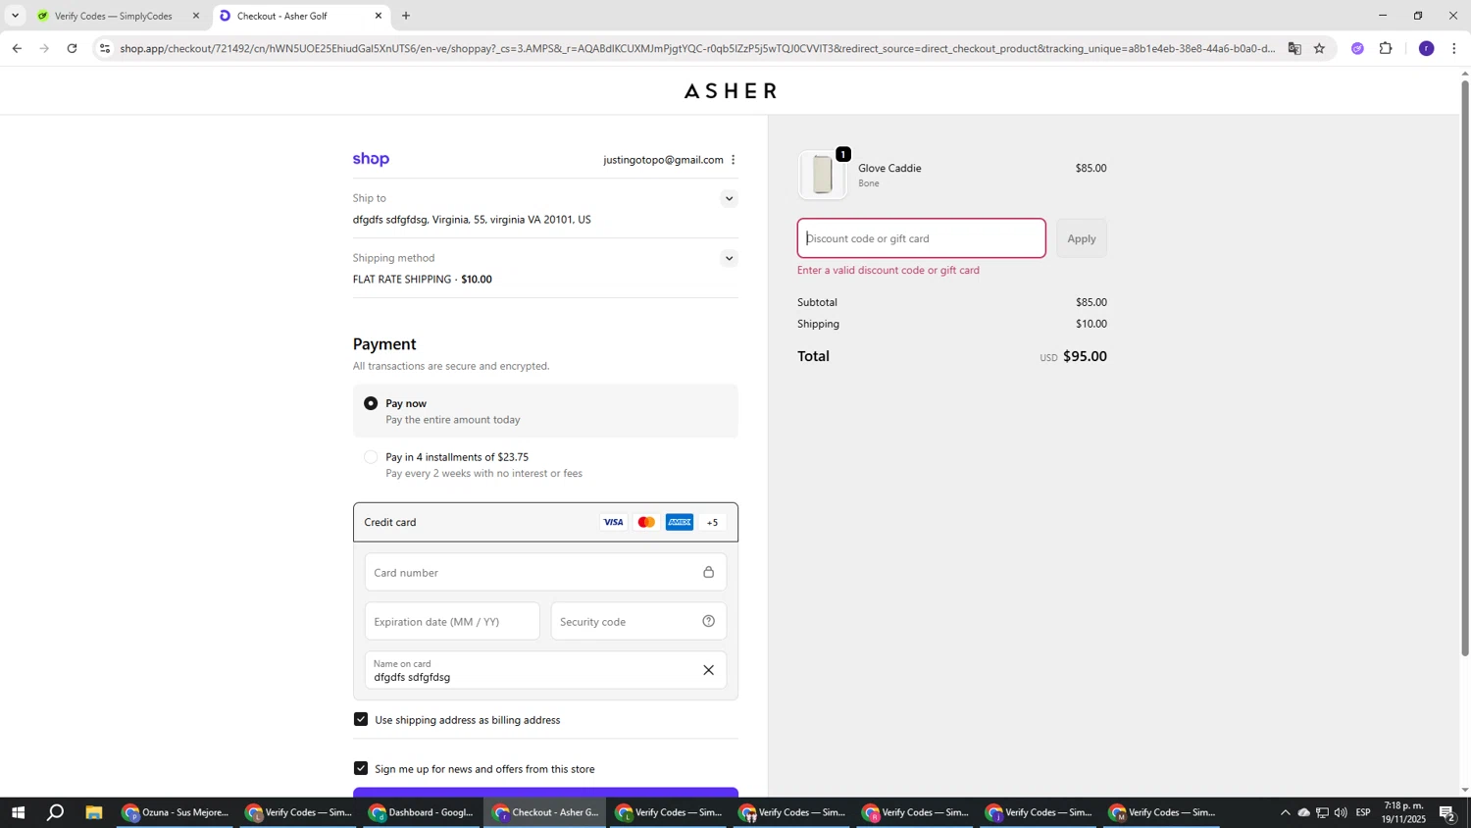Go back to the previous page

pyautogui.click(x=17, y=48)
